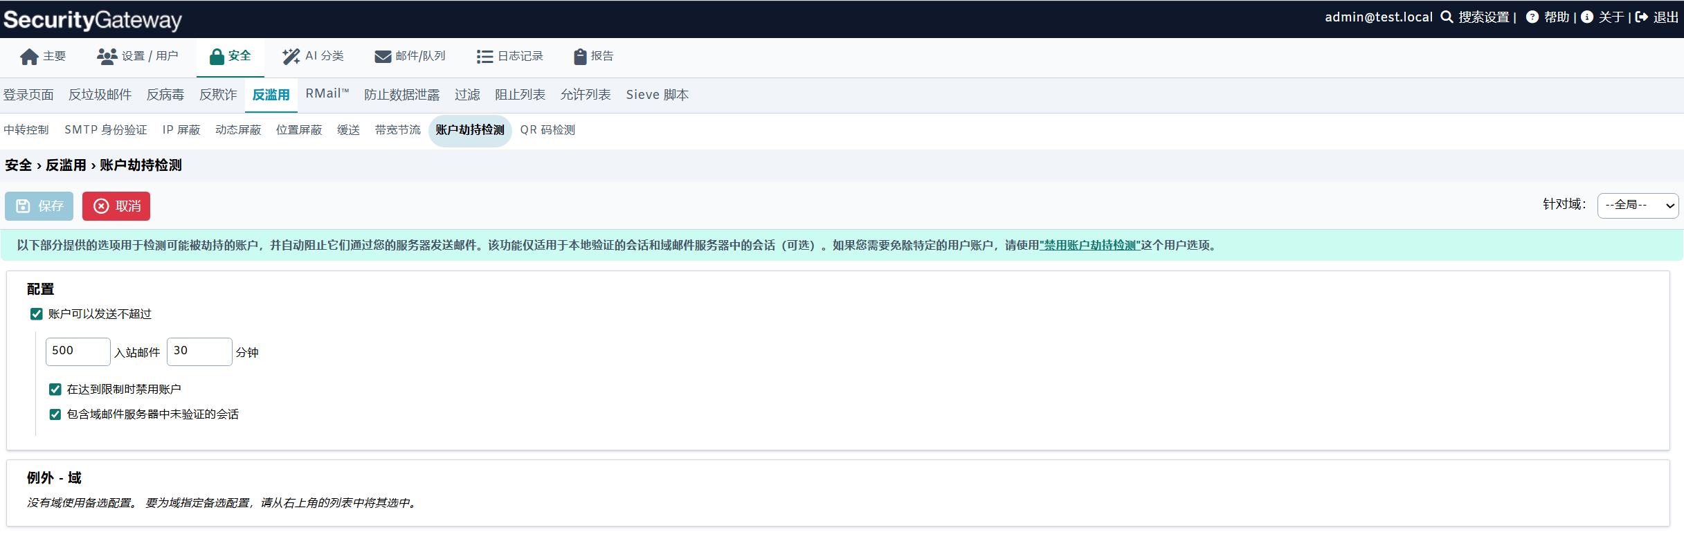
Task: Open the Sieve 脚本 tab
Action: tap(658, 95)
